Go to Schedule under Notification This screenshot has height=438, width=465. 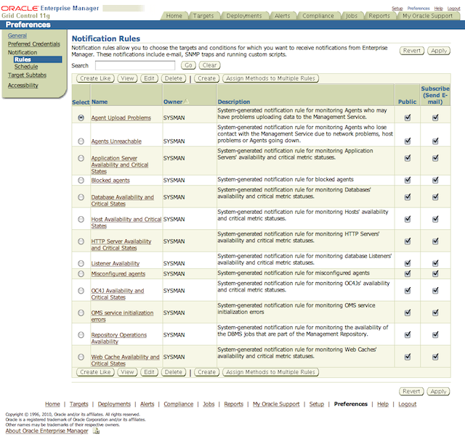point(25,67)
